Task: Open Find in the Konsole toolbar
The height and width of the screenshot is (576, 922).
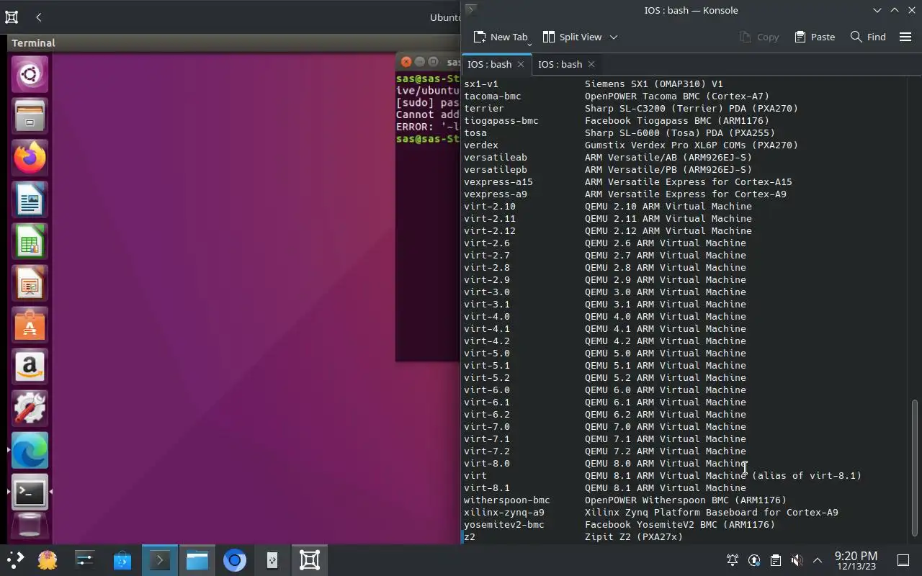Action: click(x=868, y=37)
